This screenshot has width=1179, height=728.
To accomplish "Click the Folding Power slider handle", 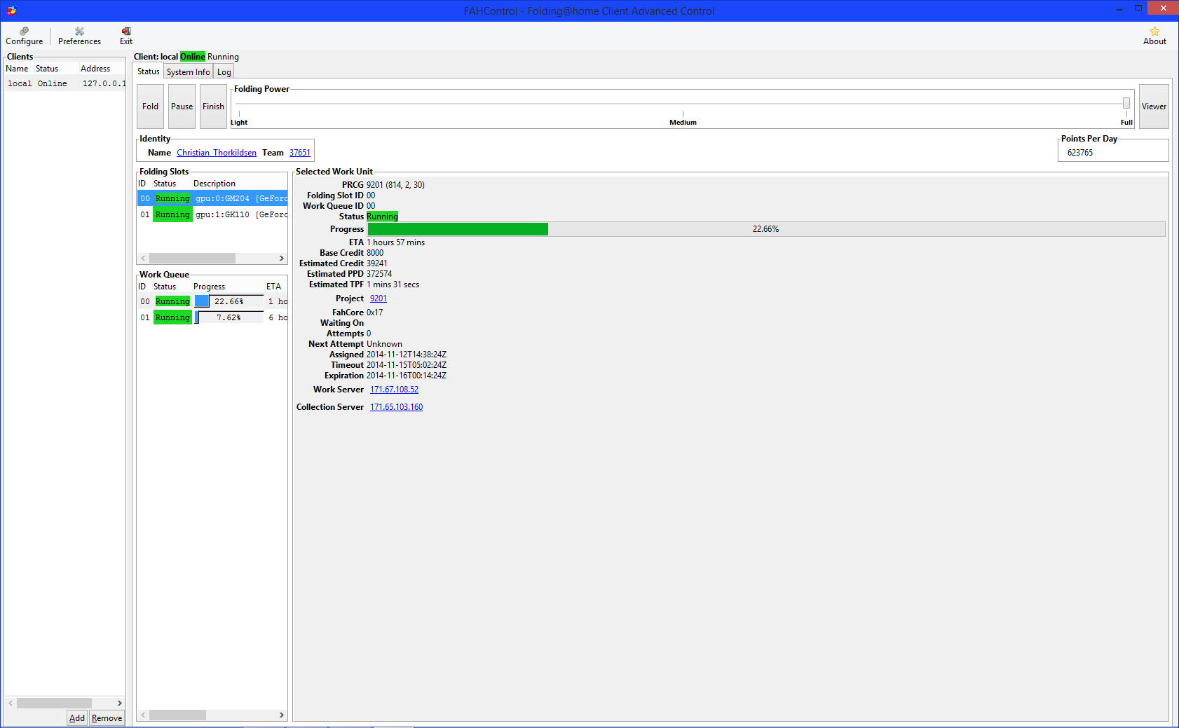I will coord(1126,103).
